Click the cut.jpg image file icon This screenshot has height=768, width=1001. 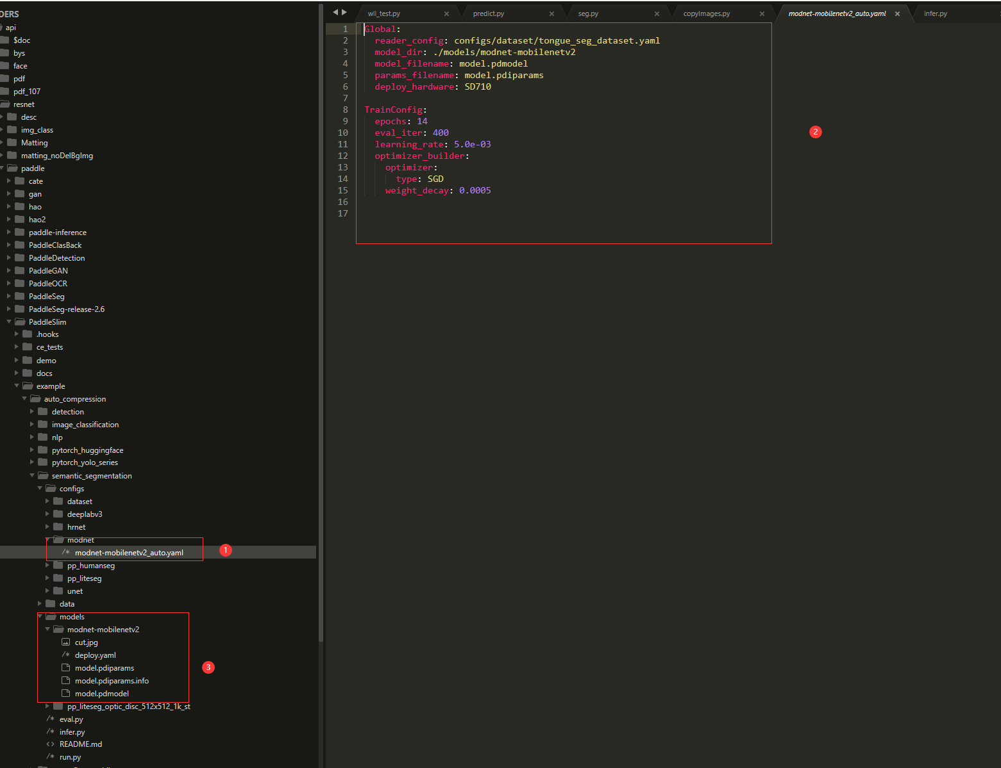(65, 642)
